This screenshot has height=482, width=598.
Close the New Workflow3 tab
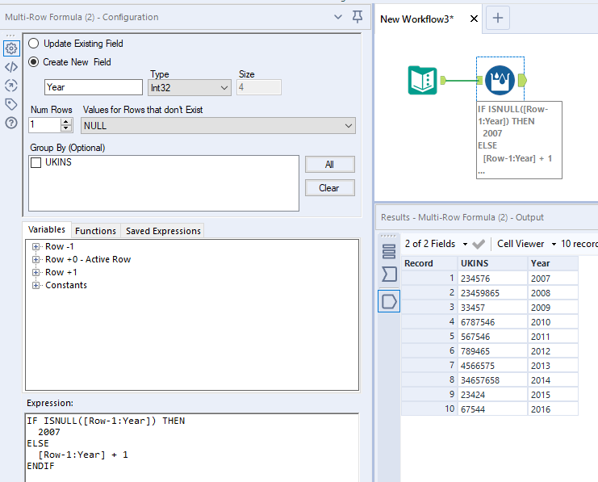tap(474, 19)
